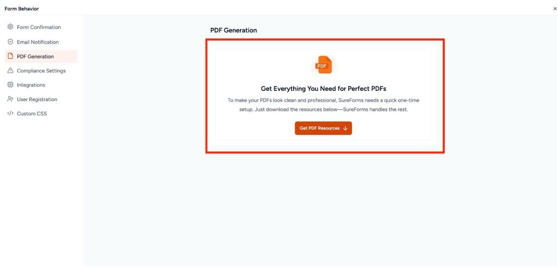Click the Email Notification shield icon
This screenshot has height=267, width=557.
pyautogui.click(x=10, y=42)
